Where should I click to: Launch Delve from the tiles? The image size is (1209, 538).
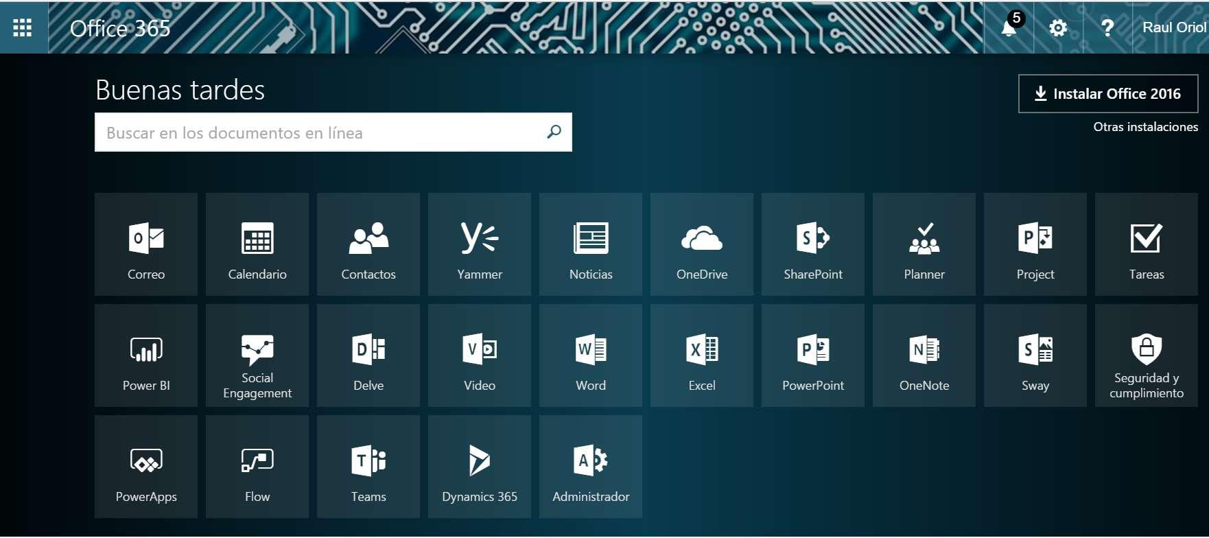point(368,355)
